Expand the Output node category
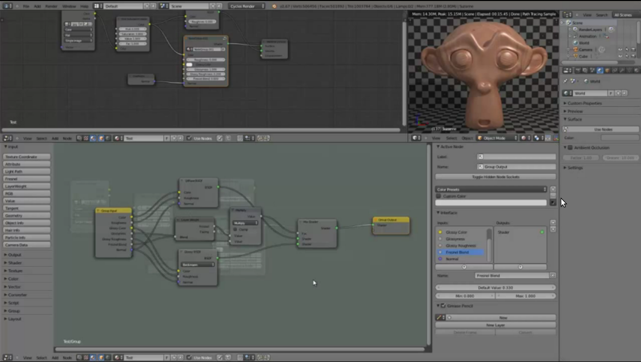This screenshot has width=641, height=362. pyautogui.click(x=14, y=255)
